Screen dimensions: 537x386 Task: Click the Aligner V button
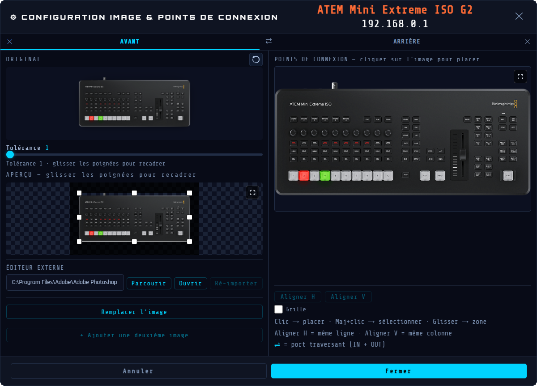[348, 297]
